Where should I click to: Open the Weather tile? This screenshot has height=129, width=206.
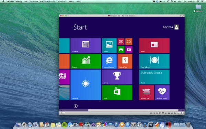(x=85, y=85)
